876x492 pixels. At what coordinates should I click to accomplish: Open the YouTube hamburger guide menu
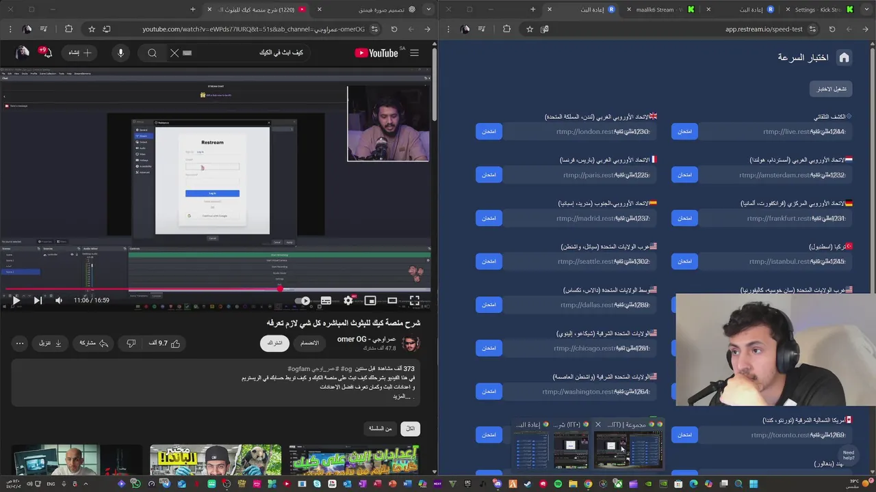414,53
